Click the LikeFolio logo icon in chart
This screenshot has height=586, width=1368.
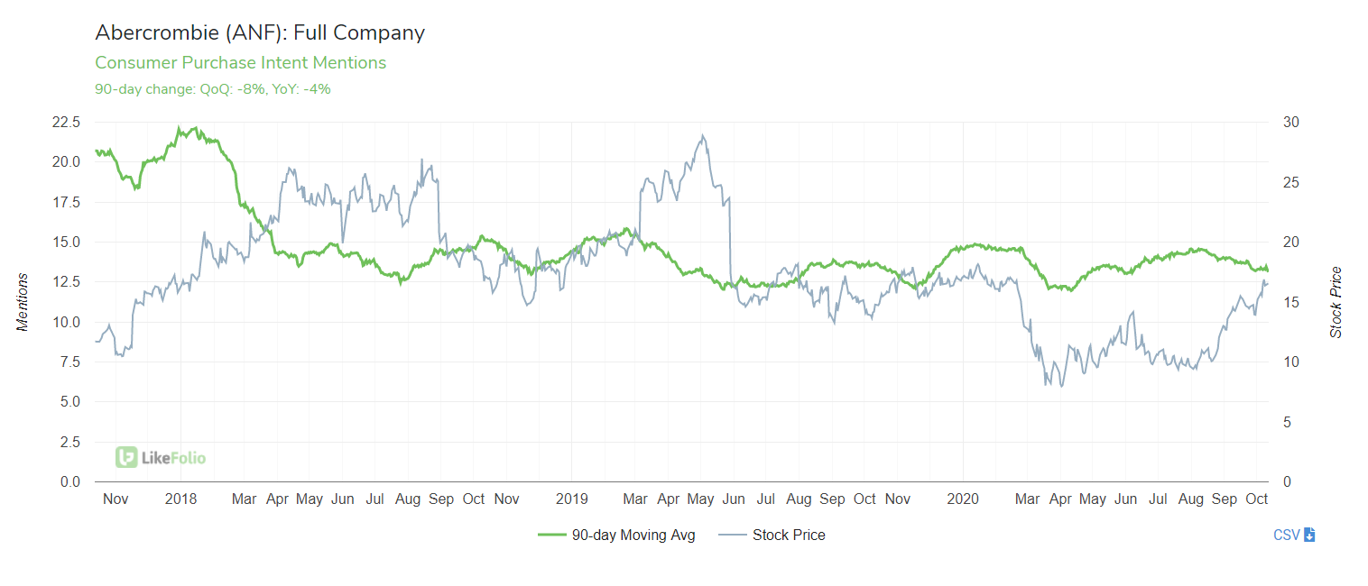pyautogui.click(x=126, y=457)
